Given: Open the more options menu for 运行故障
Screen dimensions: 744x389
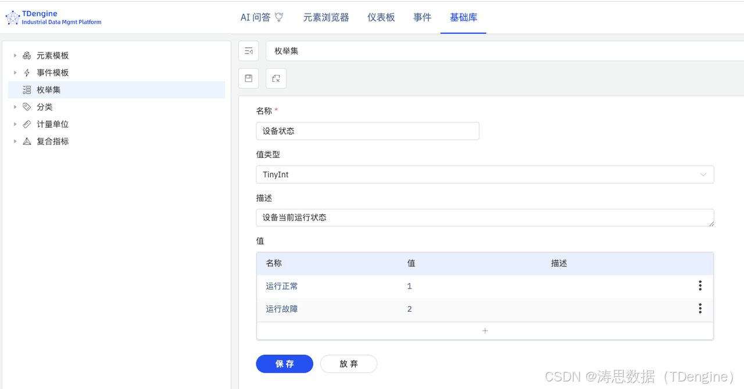Looking at the screenshot, I should tap(700, 308).
